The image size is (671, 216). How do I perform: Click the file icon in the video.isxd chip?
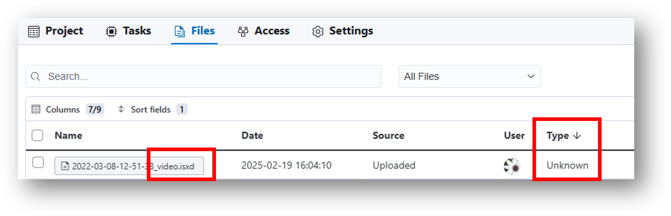64,166
